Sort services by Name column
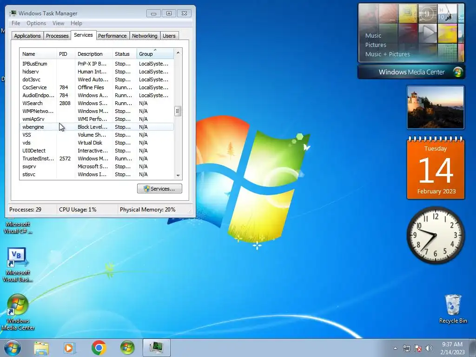The height and width of the screenshot is (357, 476). [38, 54]
